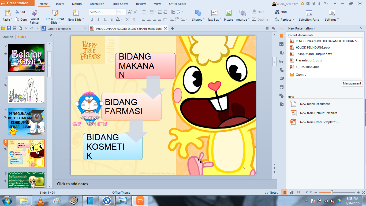Click the Undo arrow
This screenshot has height=206, width=366.
coord(26,28)
